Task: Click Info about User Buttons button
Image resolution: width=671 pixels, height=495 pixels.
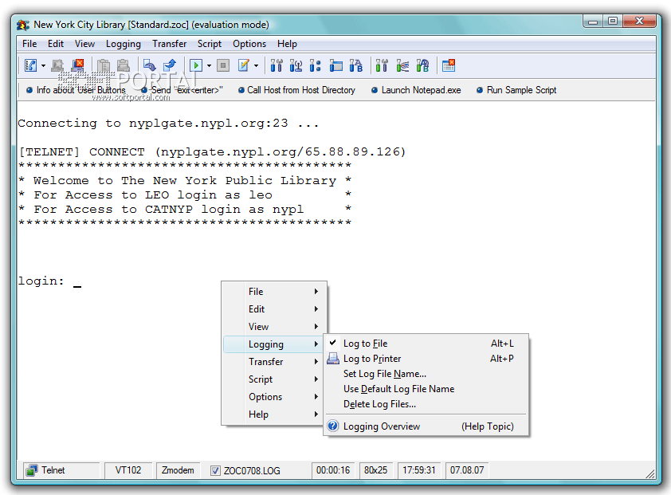Action: click(x=77, y=90)
